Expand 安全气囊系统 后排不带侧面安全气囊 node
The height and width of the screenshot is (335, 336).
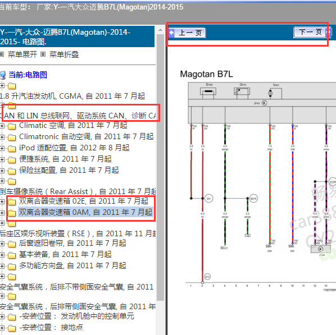pos(2,277)
